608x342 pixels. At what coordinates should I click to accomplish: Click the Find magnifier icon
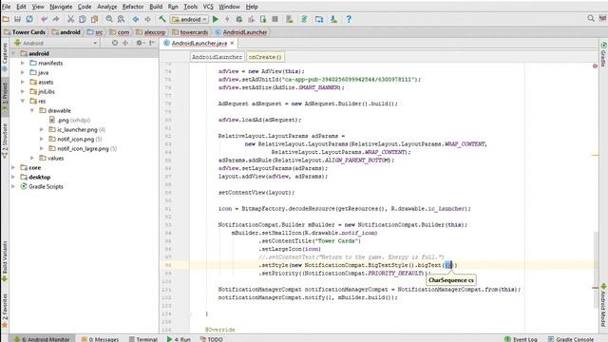click(x=109, y=19)
